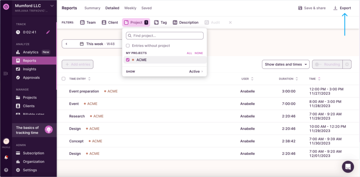Image resolution: width=360 pixels, height=177 pixels.
Task: Click the lightbulb tracking basics icon
Action: [x=49, y=130]
